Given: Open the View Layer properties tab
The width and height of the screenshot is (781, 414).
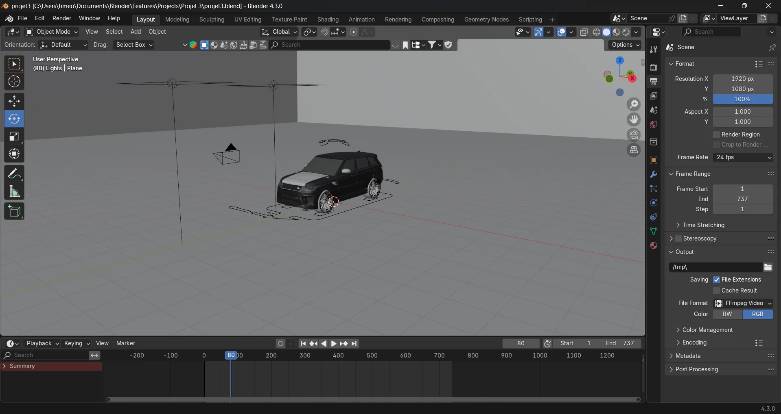Looking at the screenshot, I should [654, 95].
